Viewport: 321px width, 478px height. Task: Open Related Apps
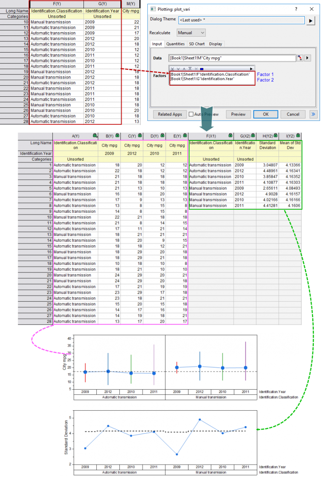point(169,114)
